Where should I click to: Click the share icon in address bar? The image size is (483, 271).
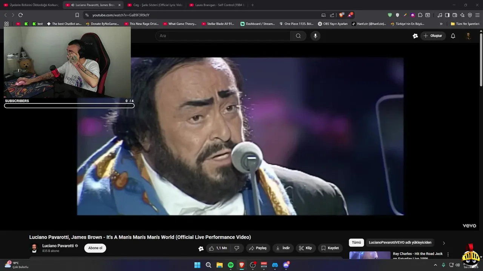click(332, 15)
